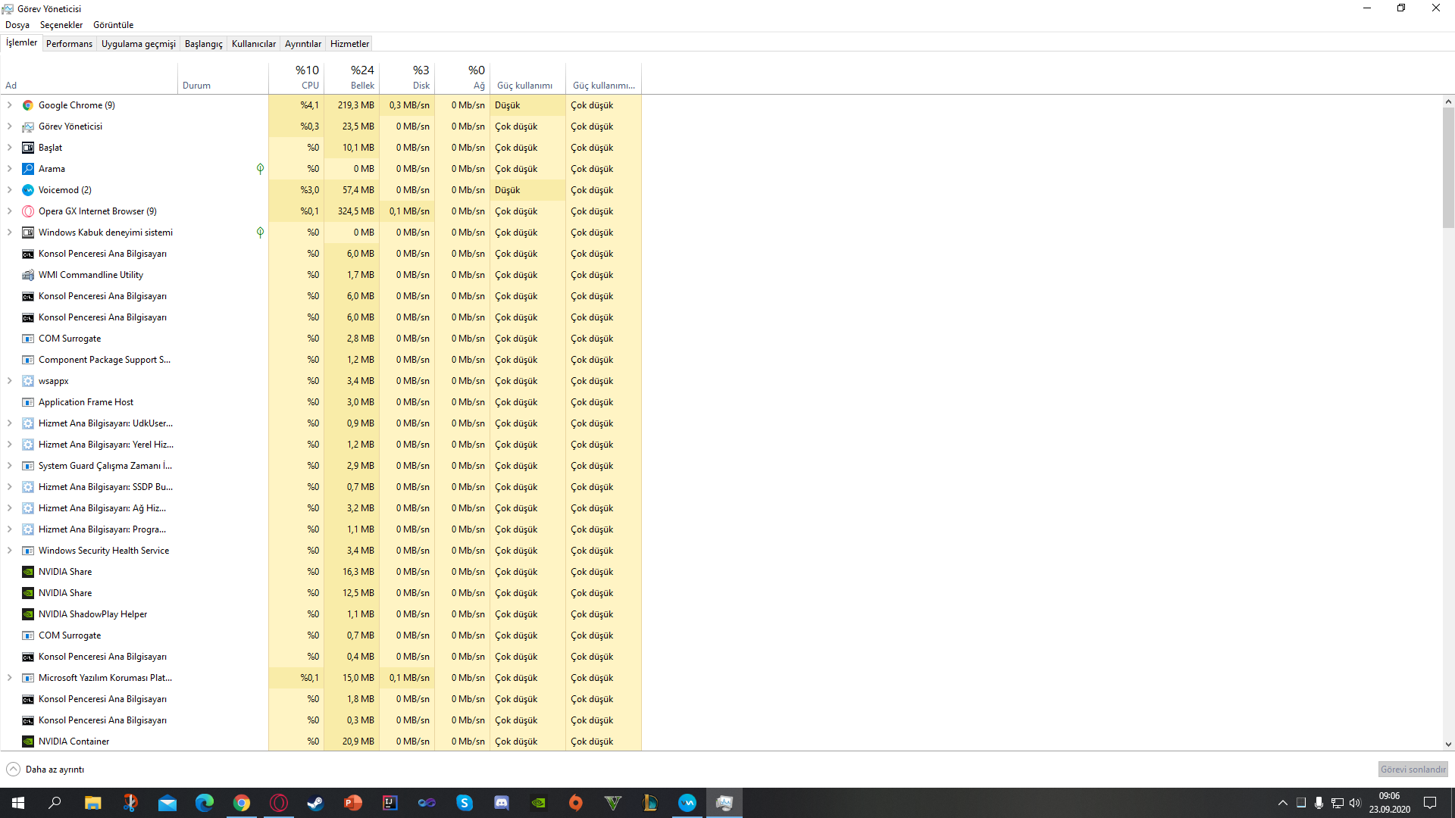The image size is (1455, 818).
Task: Click the WMI Commandline Utility icon
Action: (x=28, y=275)
